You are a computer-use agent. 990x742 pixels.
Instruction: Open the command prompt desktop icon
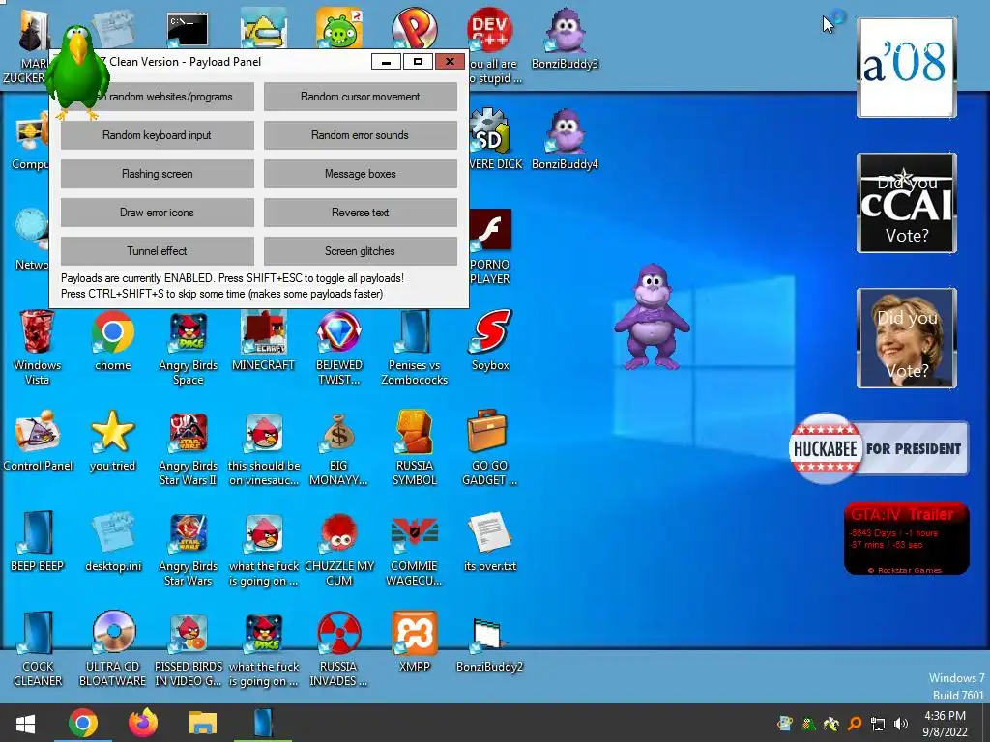tap(188, 30)
